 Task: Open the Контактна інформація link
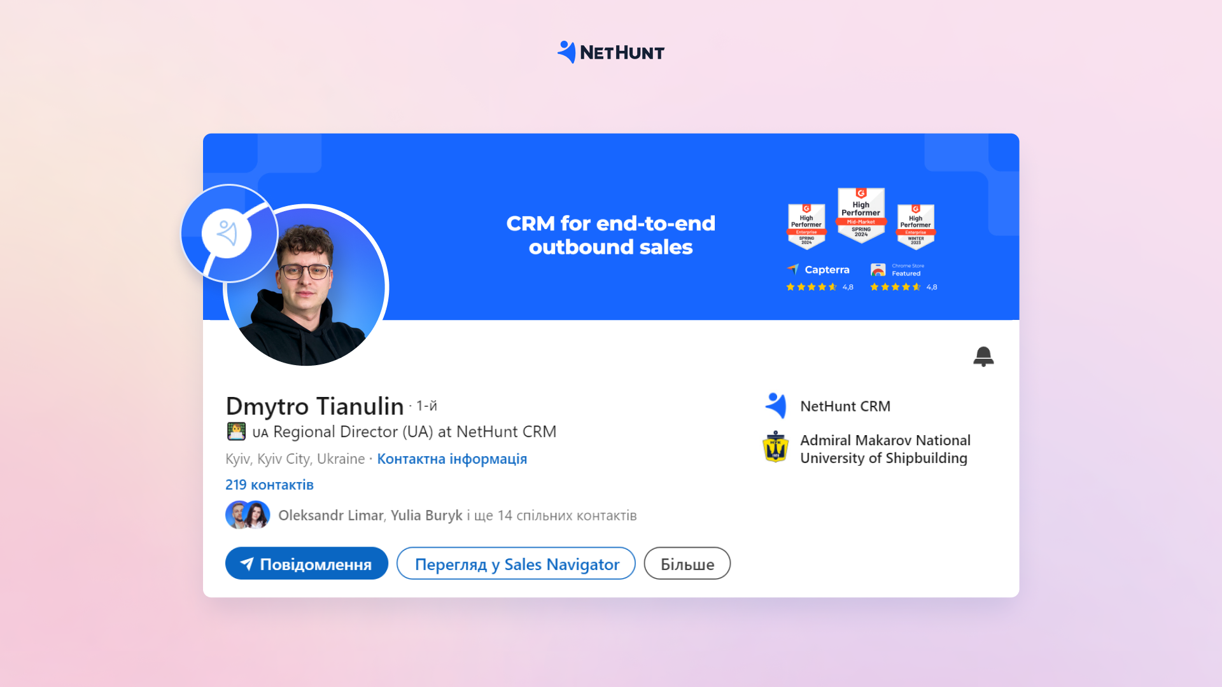452,459
